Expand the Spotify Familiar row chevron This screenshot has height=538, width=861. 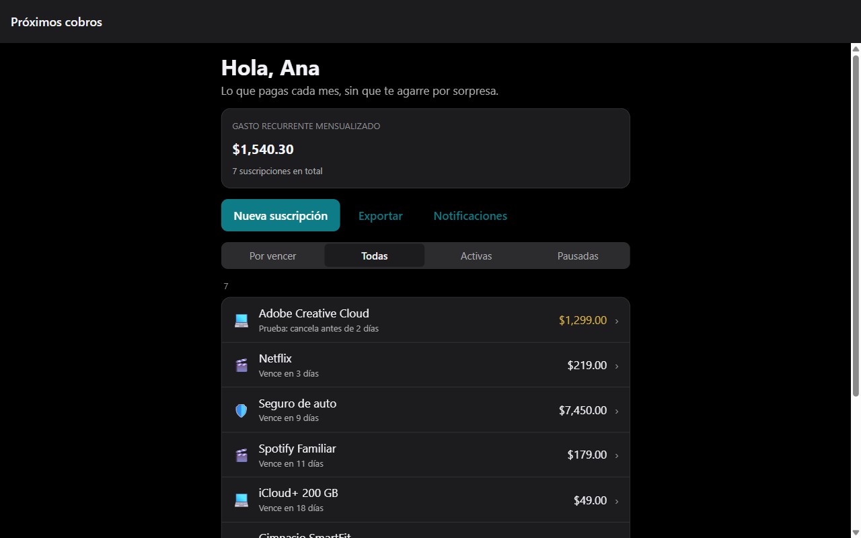(617, 455)
